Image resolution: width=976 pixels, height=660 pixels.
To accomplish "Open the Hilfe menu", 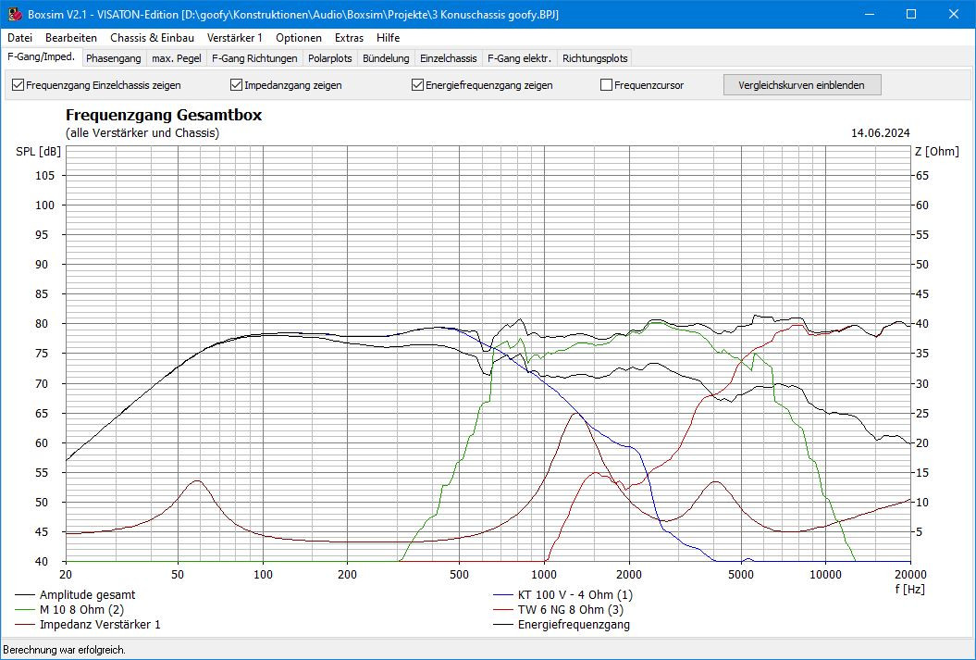I will (x=389, y=38).
